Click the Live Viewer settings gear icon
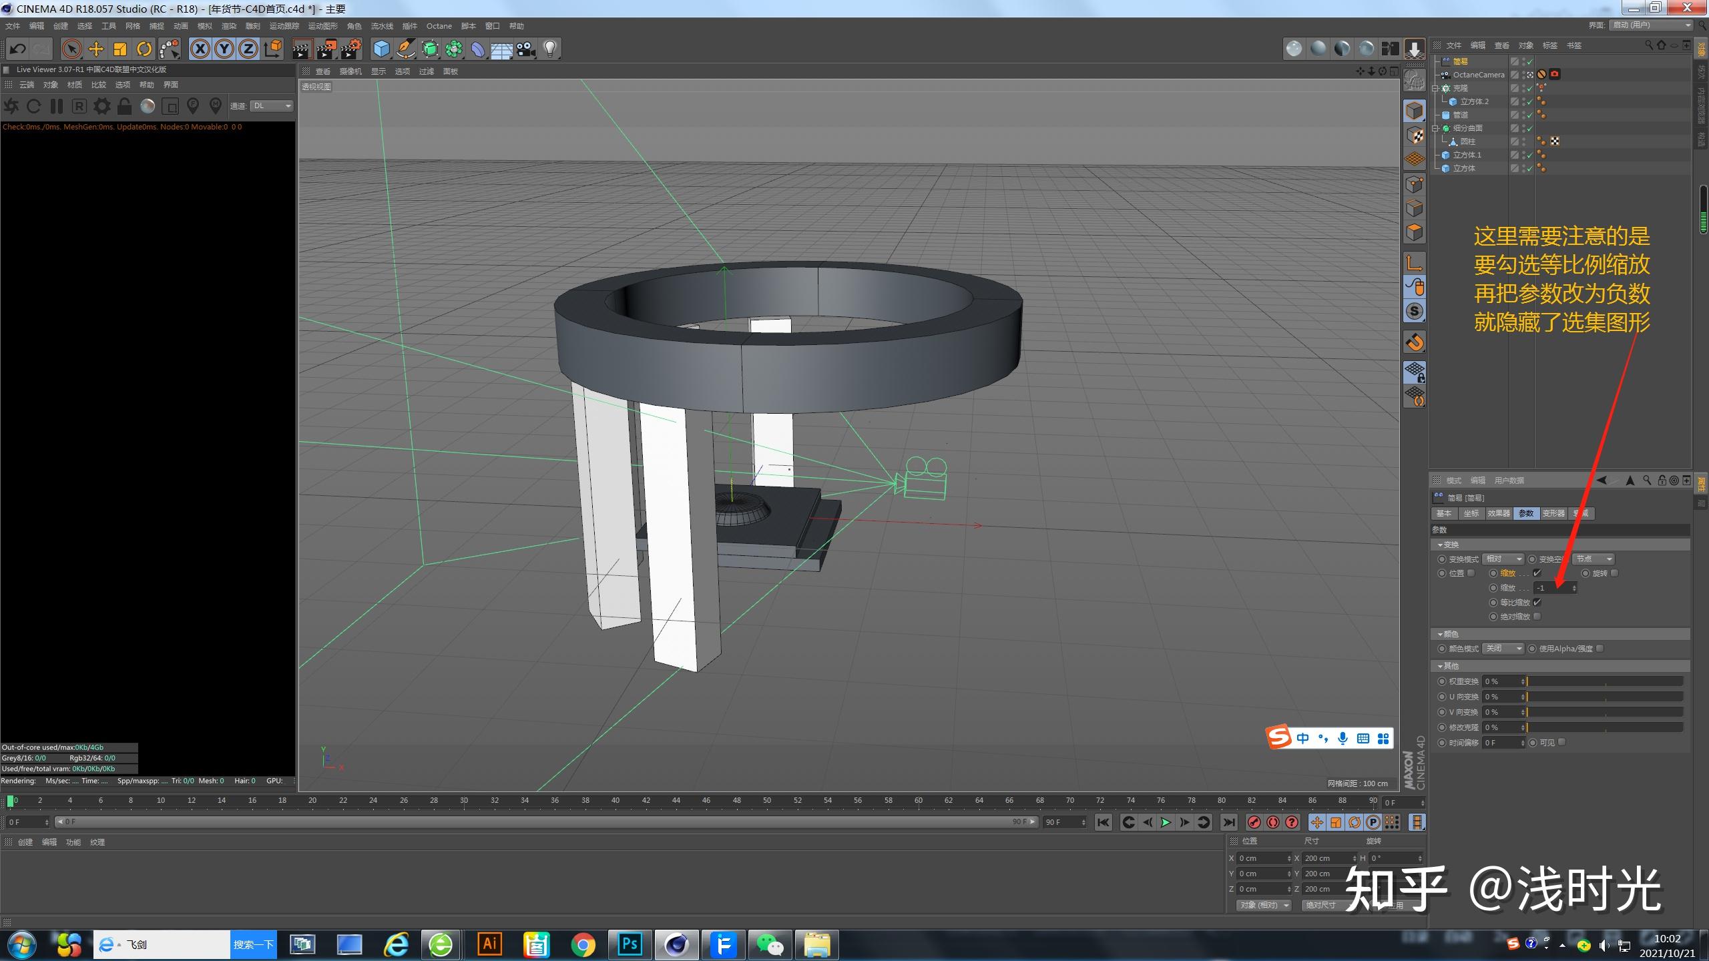The image size is (1709, 961). click(102, 106)
